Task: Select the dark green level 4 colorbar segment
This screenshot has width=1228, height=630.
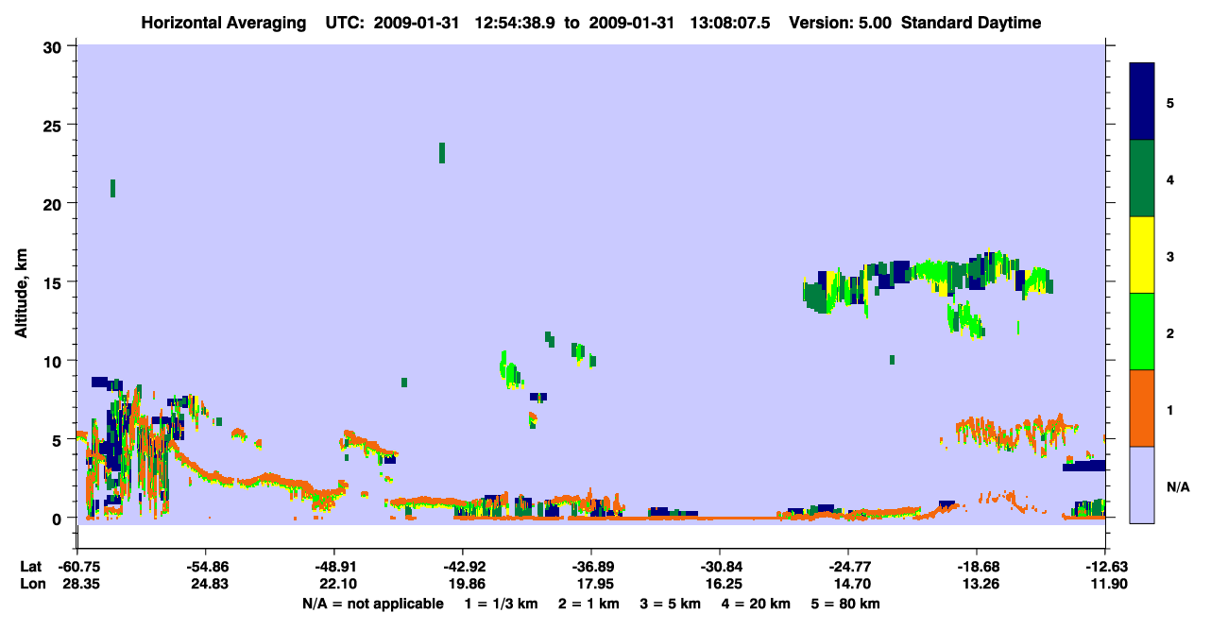Action: click(x=1142, y=179)
